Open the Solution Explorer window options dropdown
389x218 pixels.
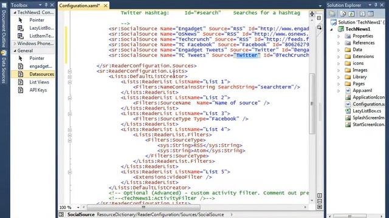(370, 5)
